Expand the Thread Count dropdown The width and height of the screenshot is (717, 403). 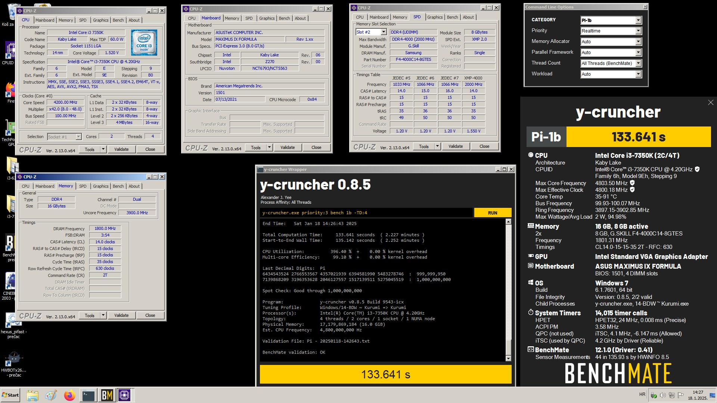pos(638,63)
